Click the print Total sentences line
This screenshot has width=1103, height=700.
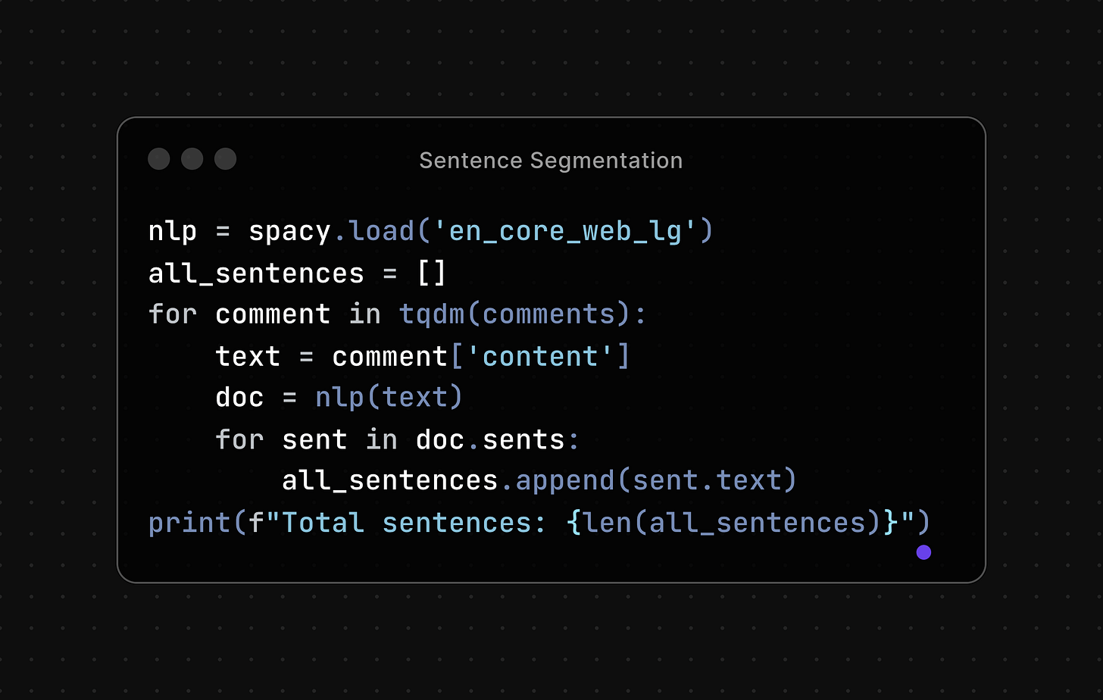(539, 523)
